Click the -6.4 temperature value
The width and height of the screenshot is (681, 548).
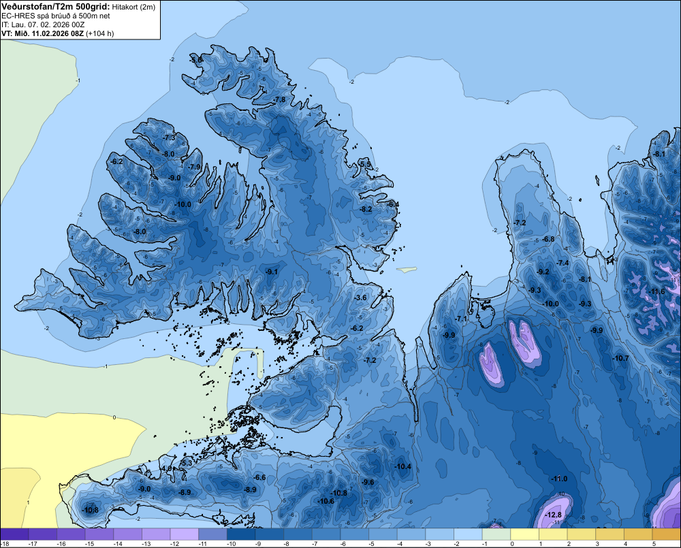(x=394, y=204)
